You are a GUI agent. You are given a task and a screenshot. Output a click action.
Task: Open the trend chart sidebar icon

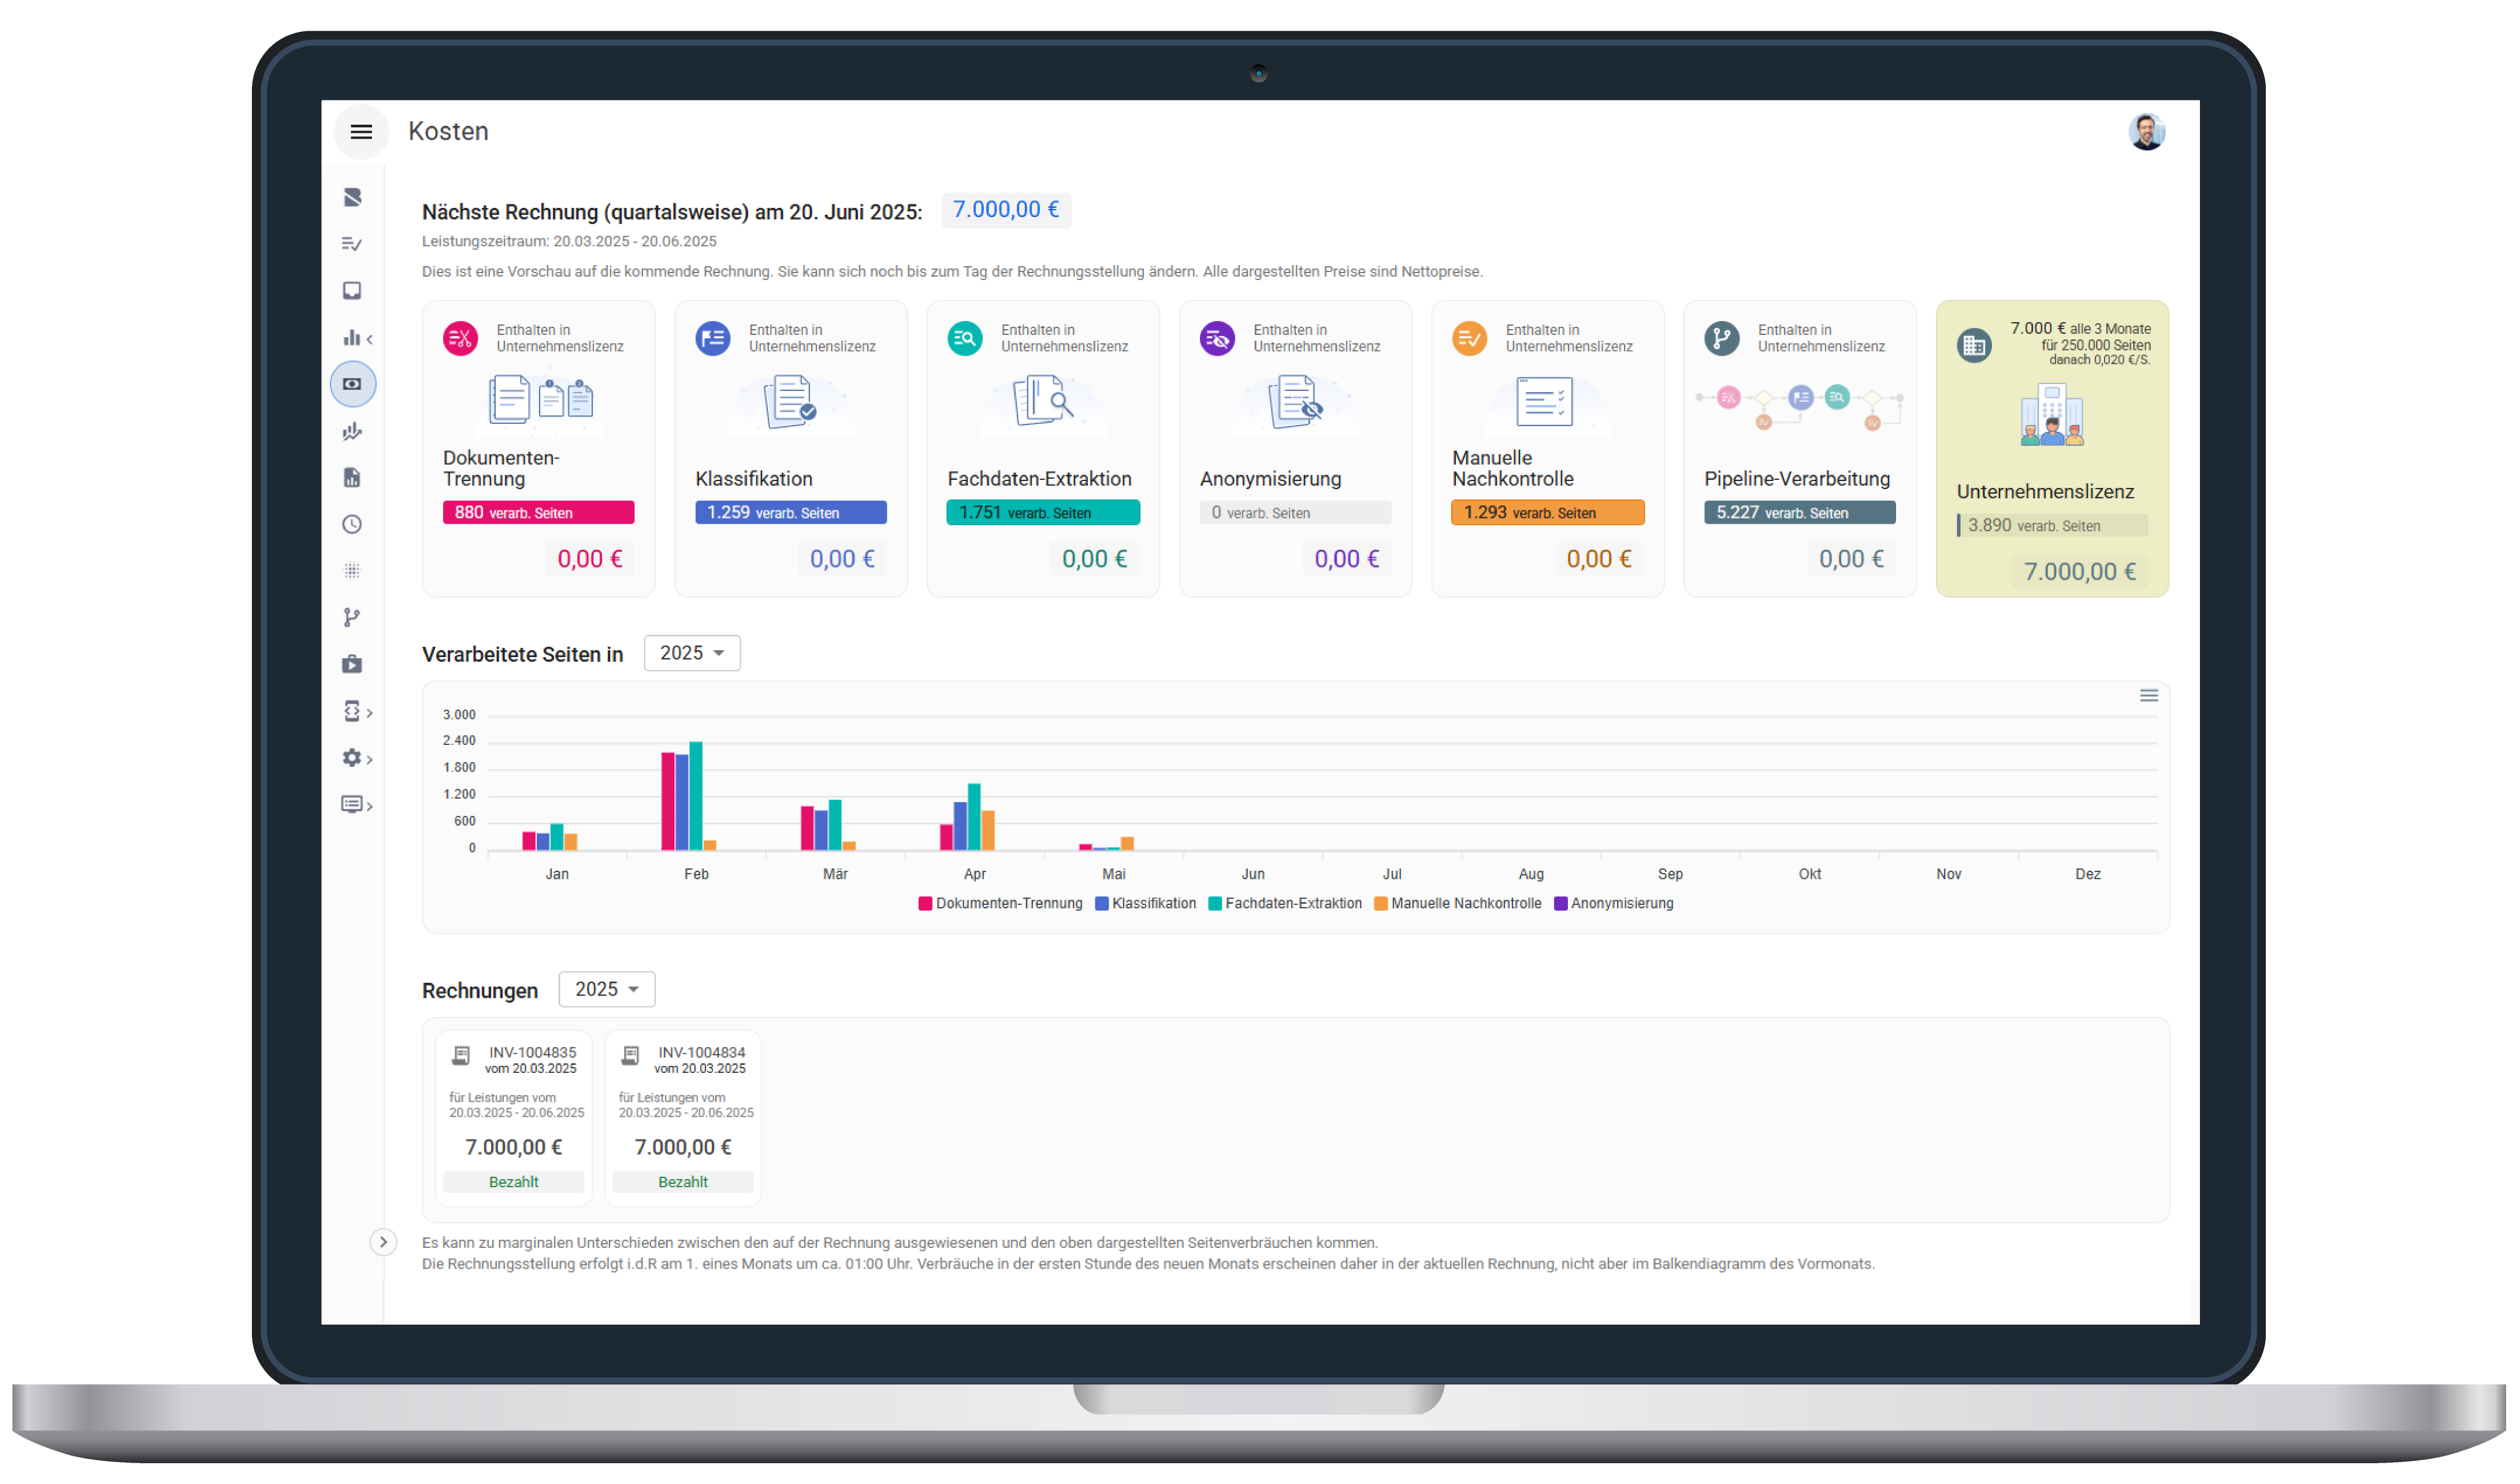(x=352, y=431)
